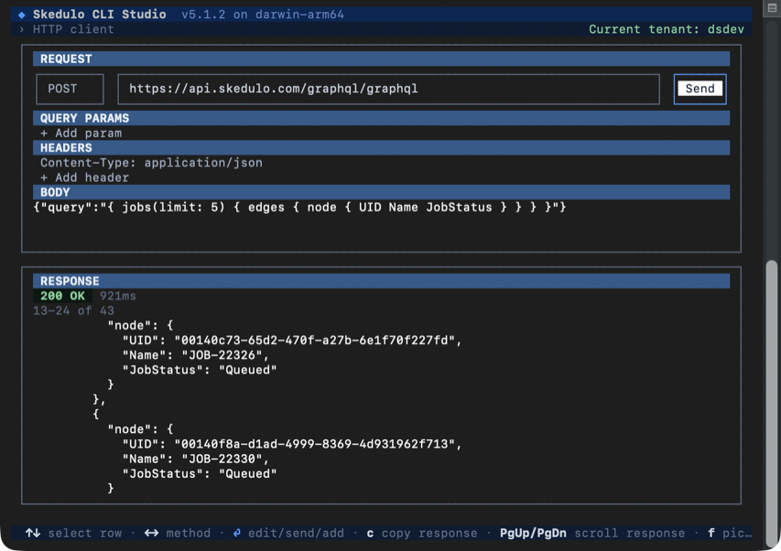Click the PgUp/PgDn scroll response hint

(x=592, y=533)
